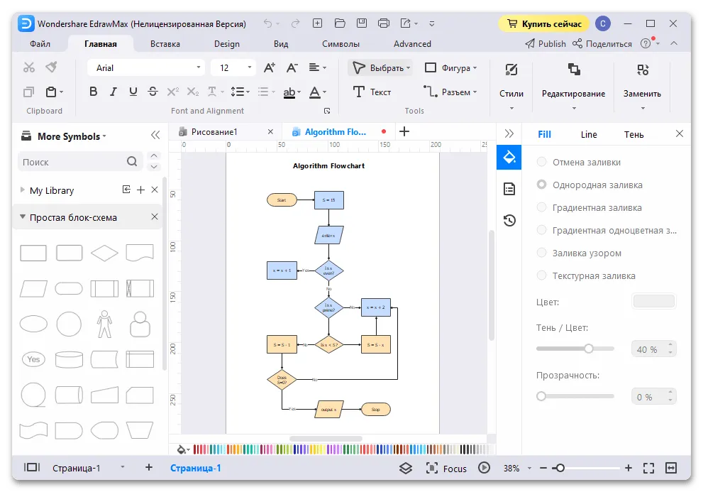Click the Цвет fill color swatch
703x492 pixels.
653,301
